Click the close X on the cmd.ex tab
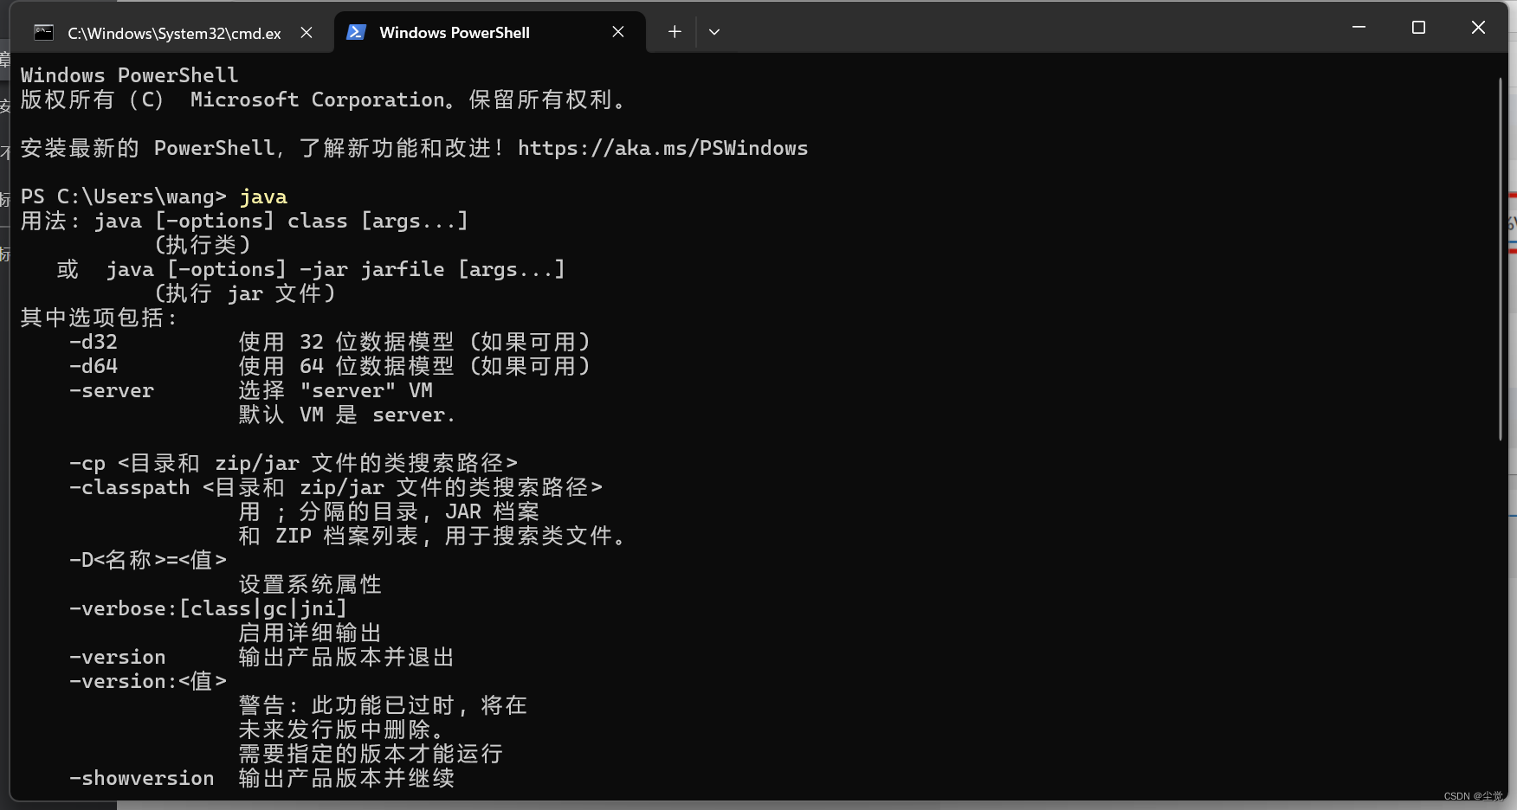The width and height of the screenshot is (1517, 810). pos(307,32)
